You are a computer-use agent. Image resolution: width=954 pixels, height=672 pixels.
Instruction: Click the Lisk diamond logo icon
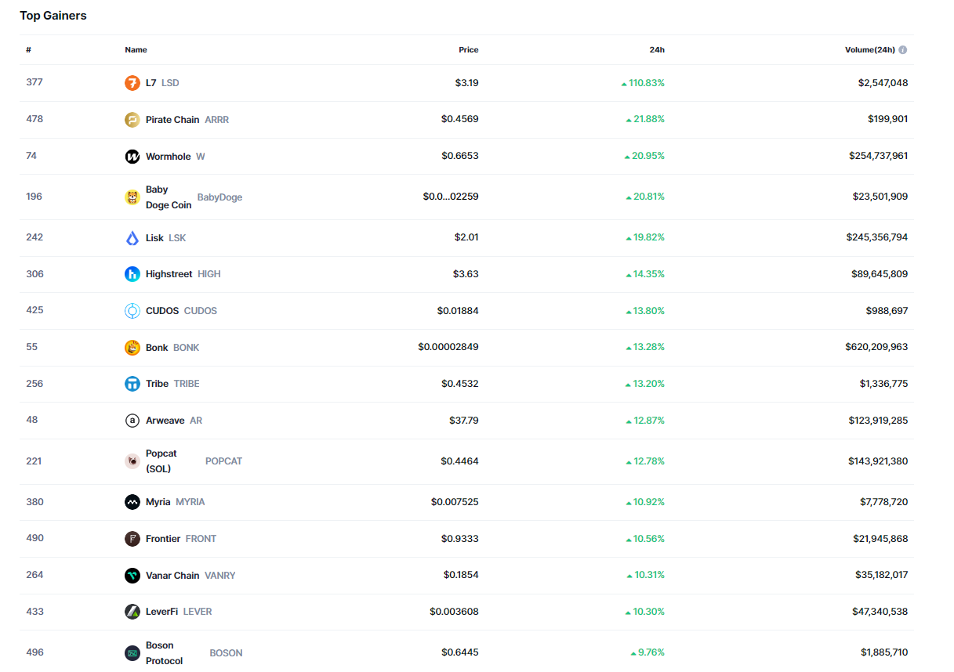pyautogui.click(x=132, y=238)
